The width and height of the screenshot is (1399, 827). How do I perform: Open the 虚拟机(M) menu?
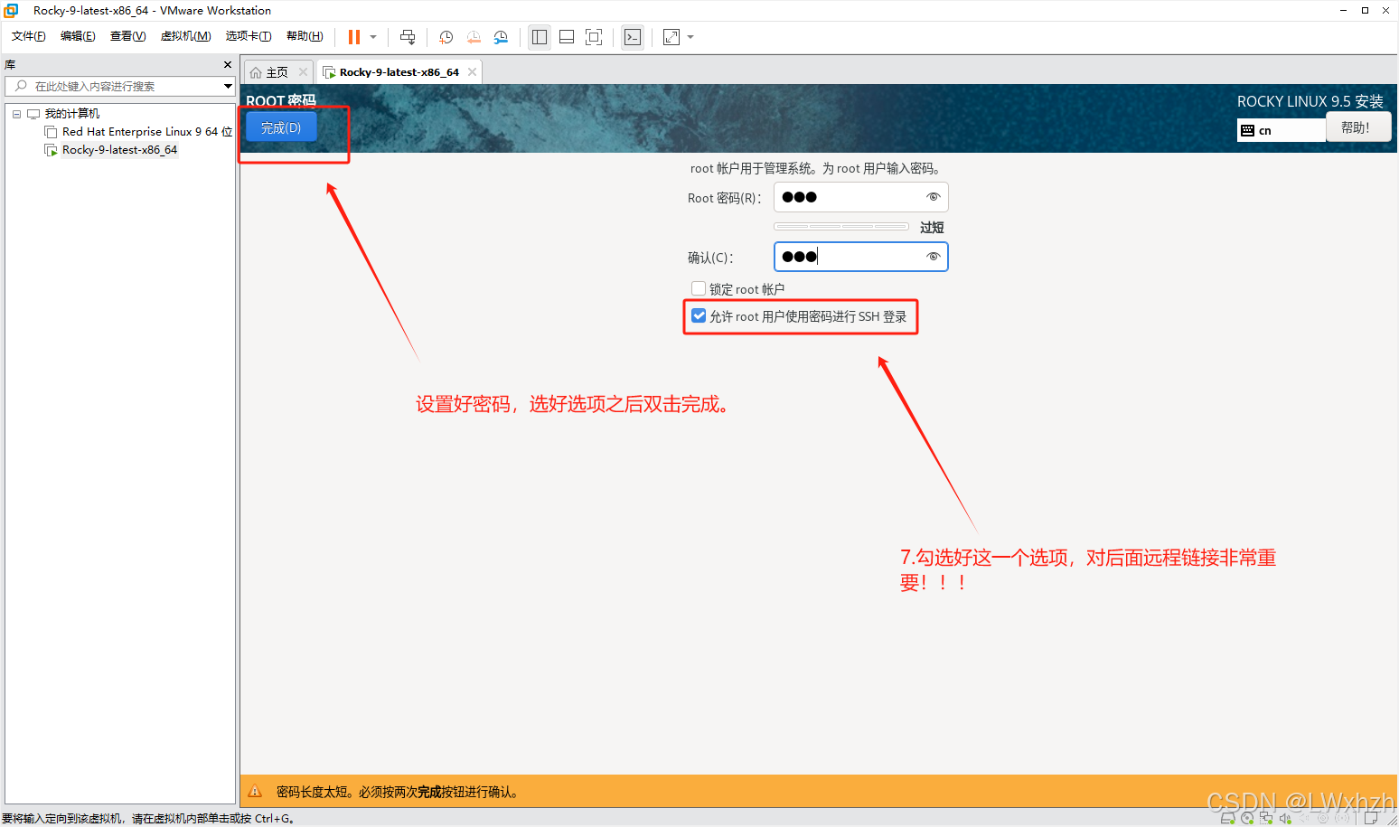[x=185, y=36]
